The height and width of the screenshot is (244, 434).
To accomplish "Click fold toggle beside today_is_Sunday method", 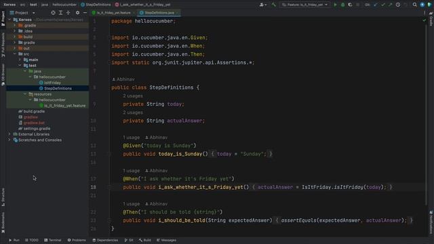I will pyautogui.click(x=109, y=154).
